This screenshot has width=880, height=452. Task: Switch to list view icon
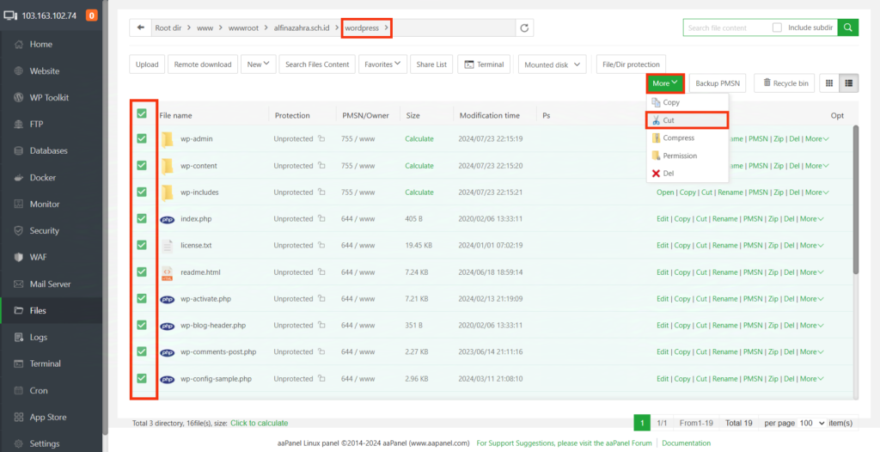tap(849, 83)
